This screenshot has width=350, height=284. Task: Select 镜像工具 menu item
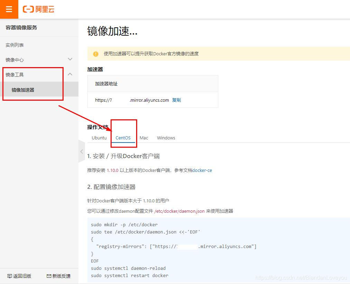pyautogui.click(x=15, y=75)
